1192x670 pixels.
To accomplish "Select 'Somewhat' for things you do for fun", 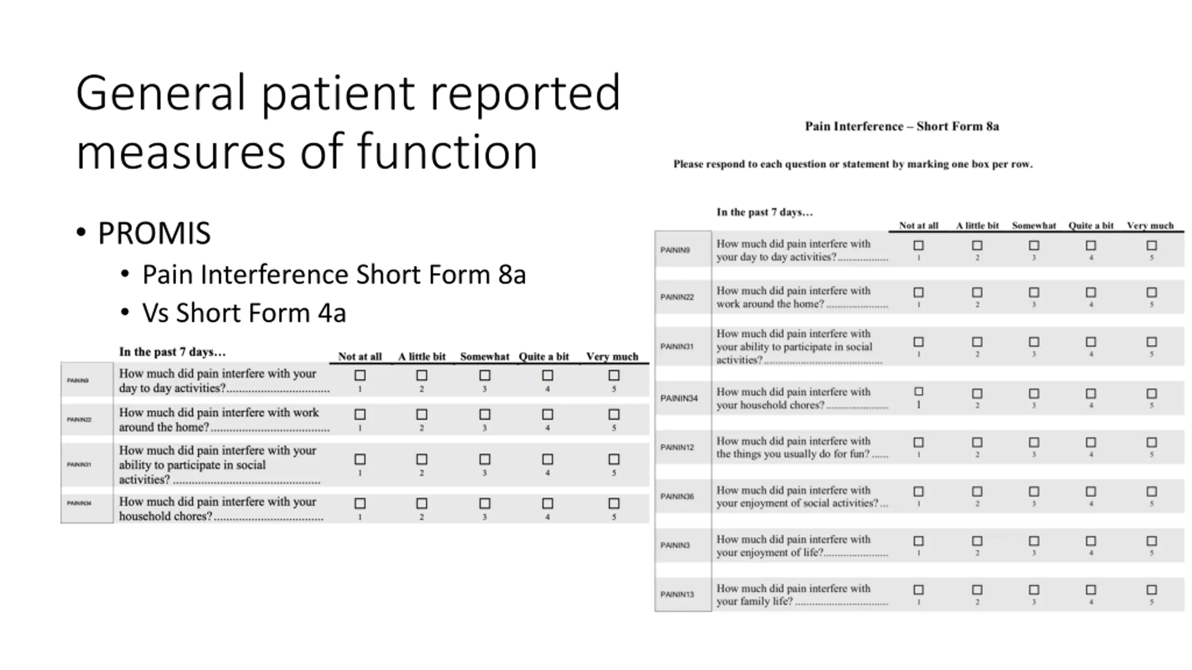I will pyautogui.click(x=1034, y=442).
